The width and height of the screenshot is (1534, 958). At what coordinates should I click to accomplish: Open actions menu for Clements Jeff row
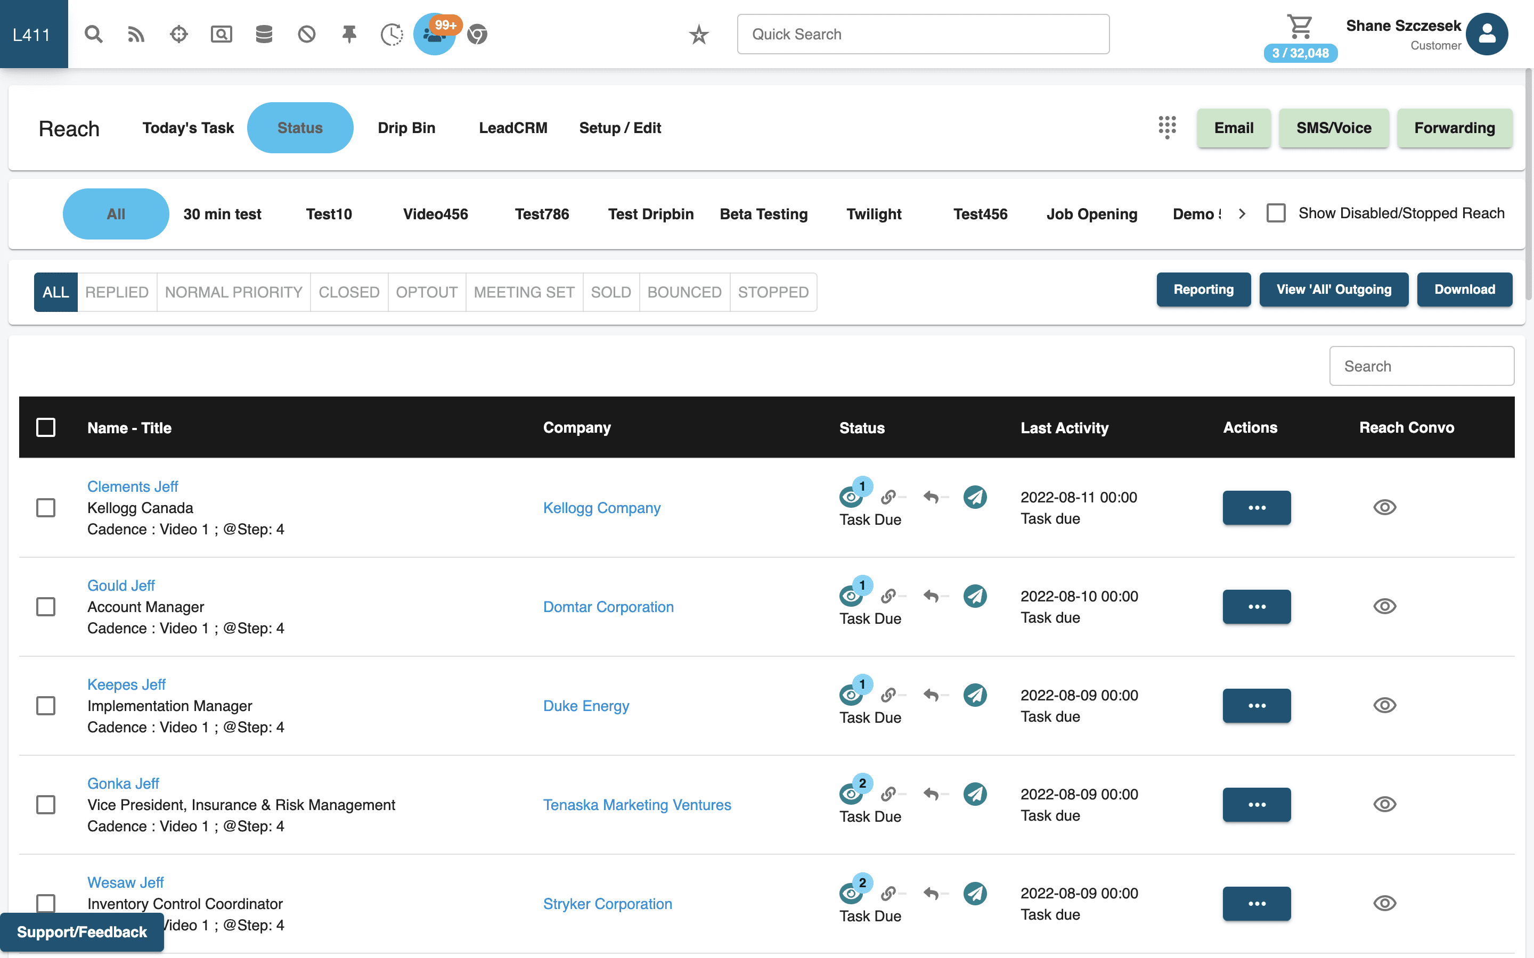[x=1256, y=508]
